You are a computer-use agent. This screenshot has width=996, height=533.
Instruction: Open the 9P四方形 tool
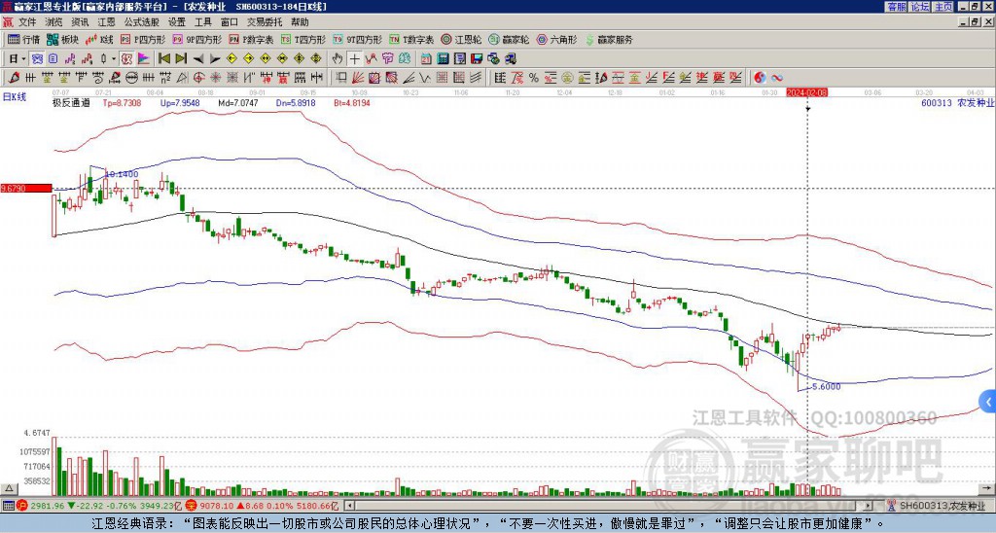(197, 39)
